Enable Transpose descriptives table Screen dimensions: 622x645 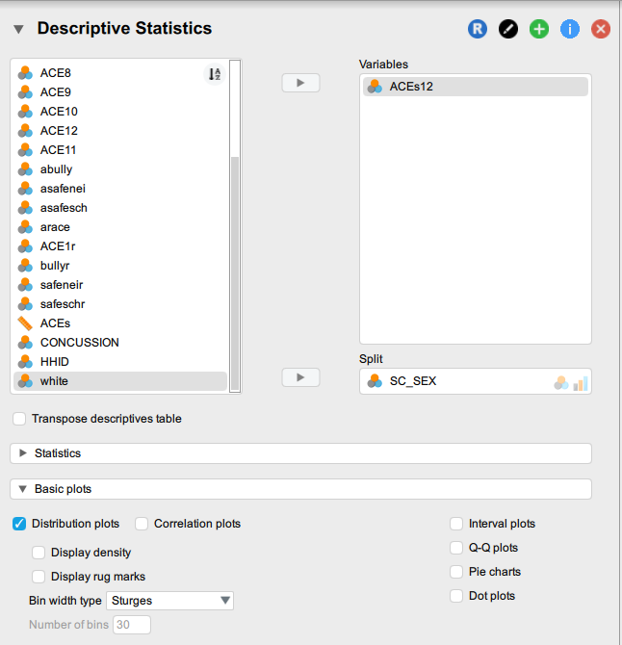[19, 419]
